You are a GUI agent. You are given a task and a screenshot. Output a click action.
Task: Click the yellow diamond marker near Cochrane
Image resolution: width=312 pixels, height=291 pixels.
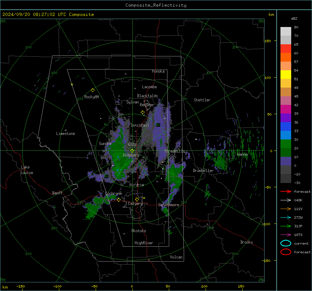(119, 200)
